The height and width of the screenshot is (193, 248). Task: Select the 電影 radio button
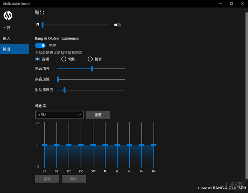click(x=64, y=59)
